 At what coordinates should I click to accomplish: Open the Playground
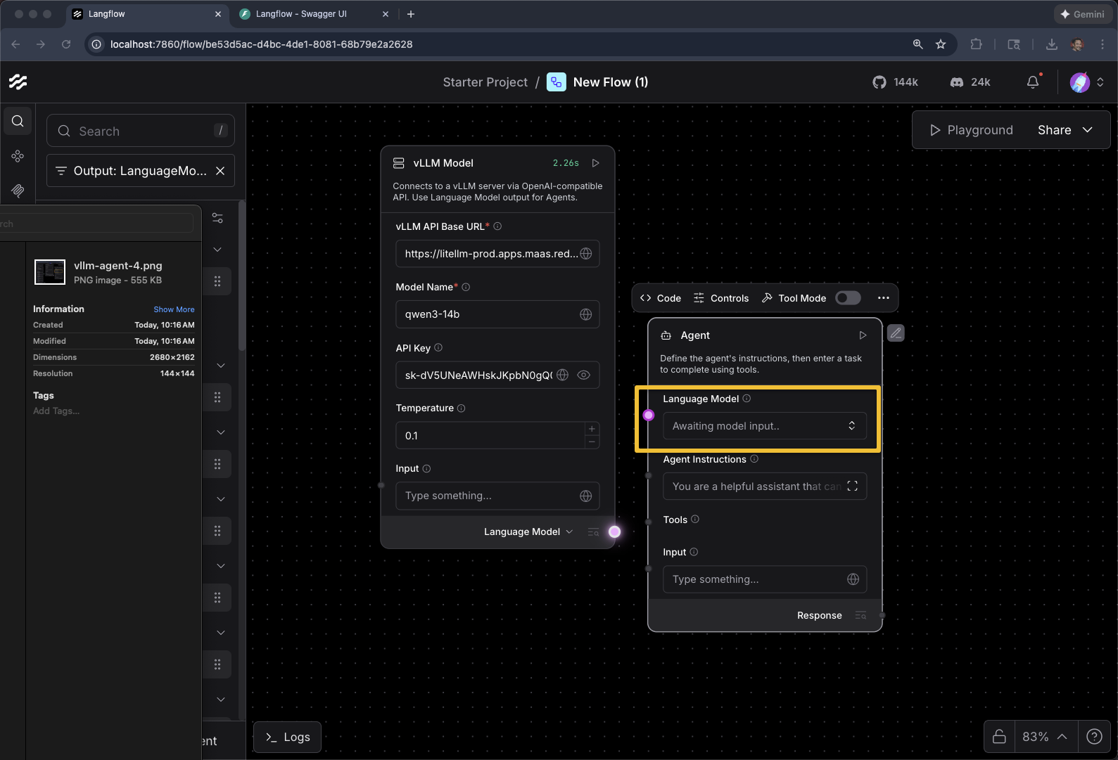971,130
